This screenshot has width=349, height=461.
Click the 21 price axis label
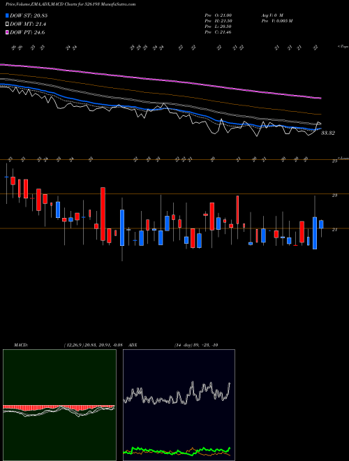334,230
